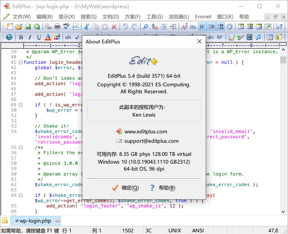Open 工具(G) menu
The height and width of the screenshot is (234, 288).
[x=154, y=17]
